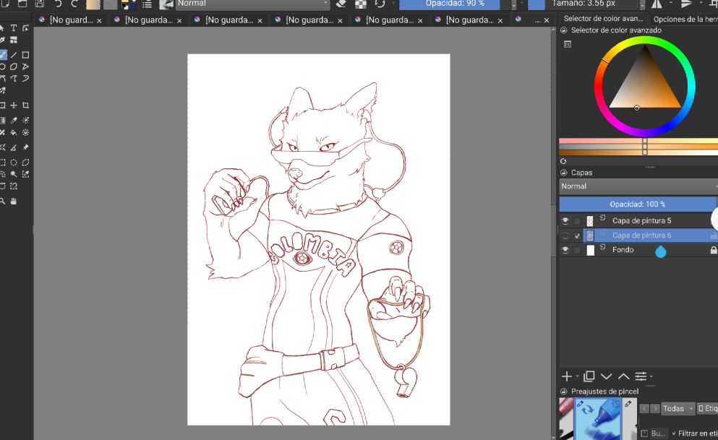Screen dimensions: 718x440
Task: Adjust layer Opacidad 100% slider
Action: point(638,204)
